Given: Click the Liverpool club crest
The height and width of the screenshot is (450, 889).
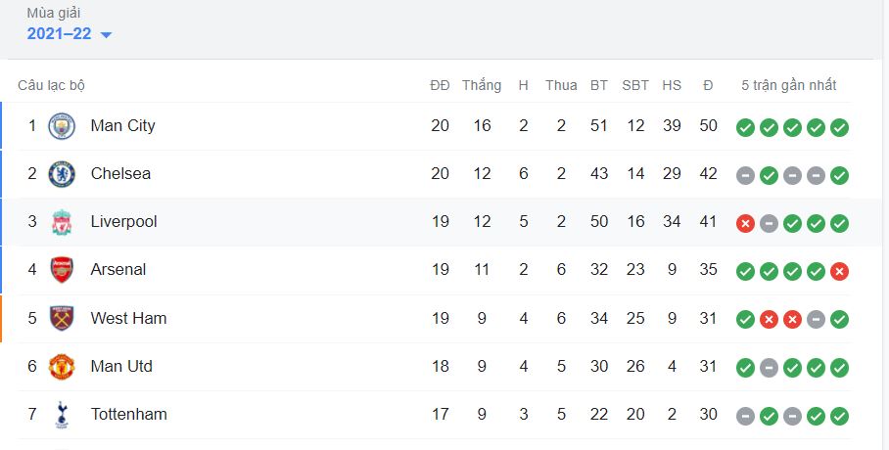Looking at the screenshot, I should click(x=62, y=222).
